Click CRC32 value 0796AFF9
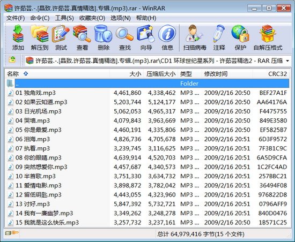 pos(273,204)
